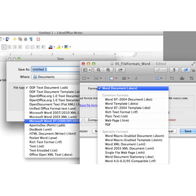This screenshot has width=196, height=196.
Task: Click the Adjust Color icon in Preview
Action: pyautogui.click(x=182, y=78)
